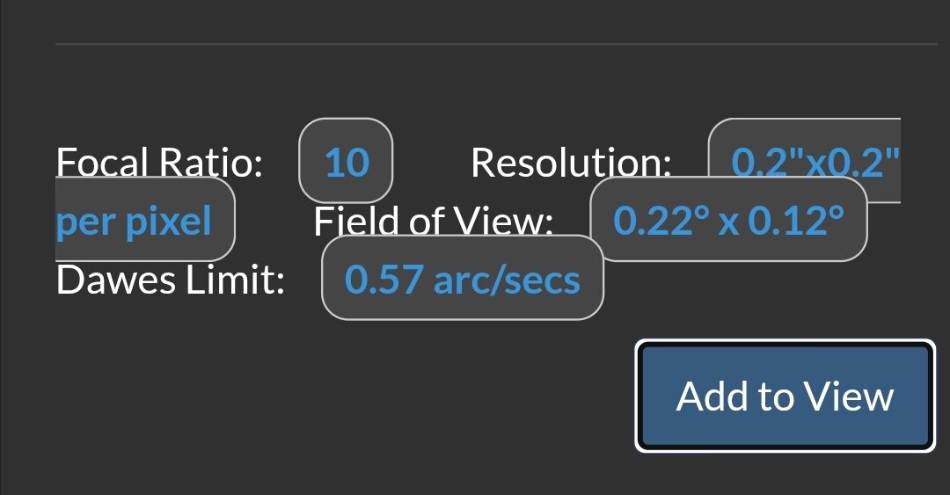
Task: Add the calculated equipment to the view
Action: tap(785, 397)
